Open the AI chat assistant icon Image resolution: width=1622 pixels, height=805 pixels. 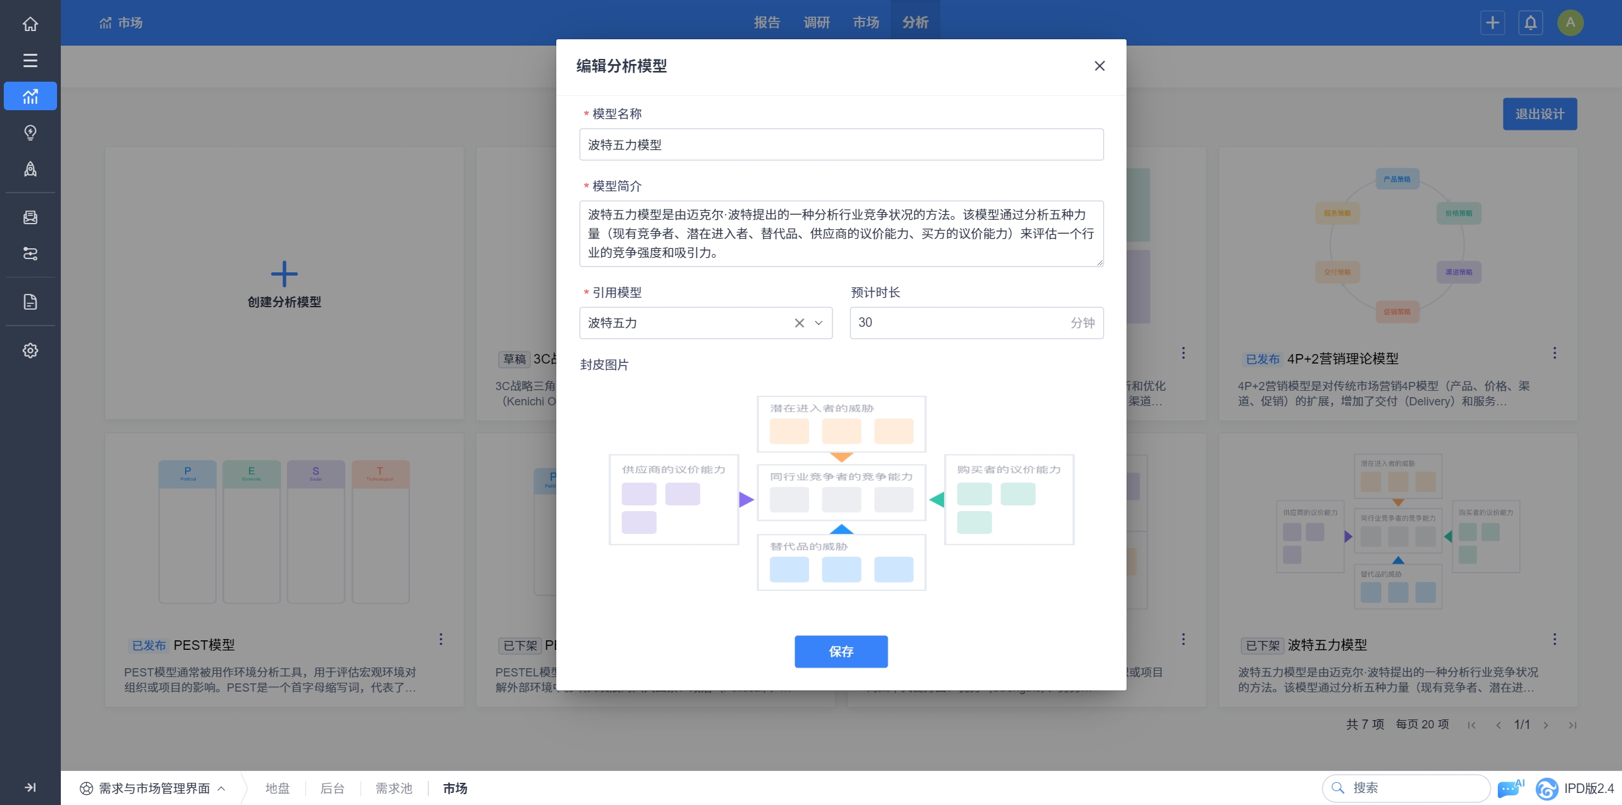point(1509,789)
